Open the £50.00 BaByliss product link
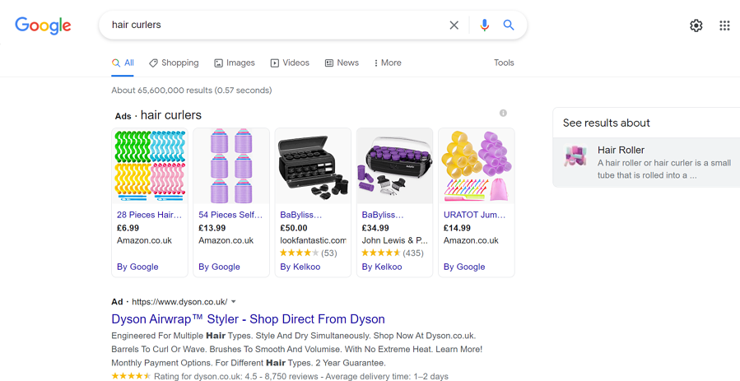Screen dimensions: 740x381 pyautogui.click(x=300, y=215)
